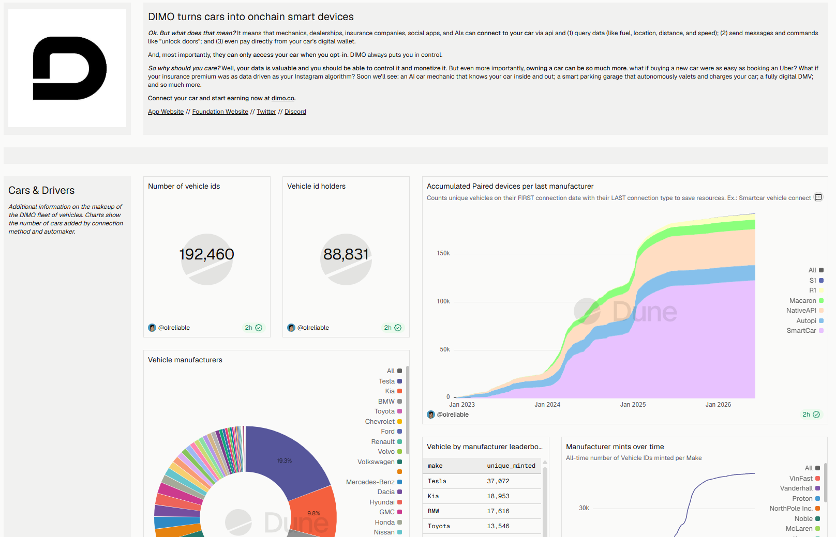Click the @olreliable author link under Number of vehicle ids

[x=174, y=328]
